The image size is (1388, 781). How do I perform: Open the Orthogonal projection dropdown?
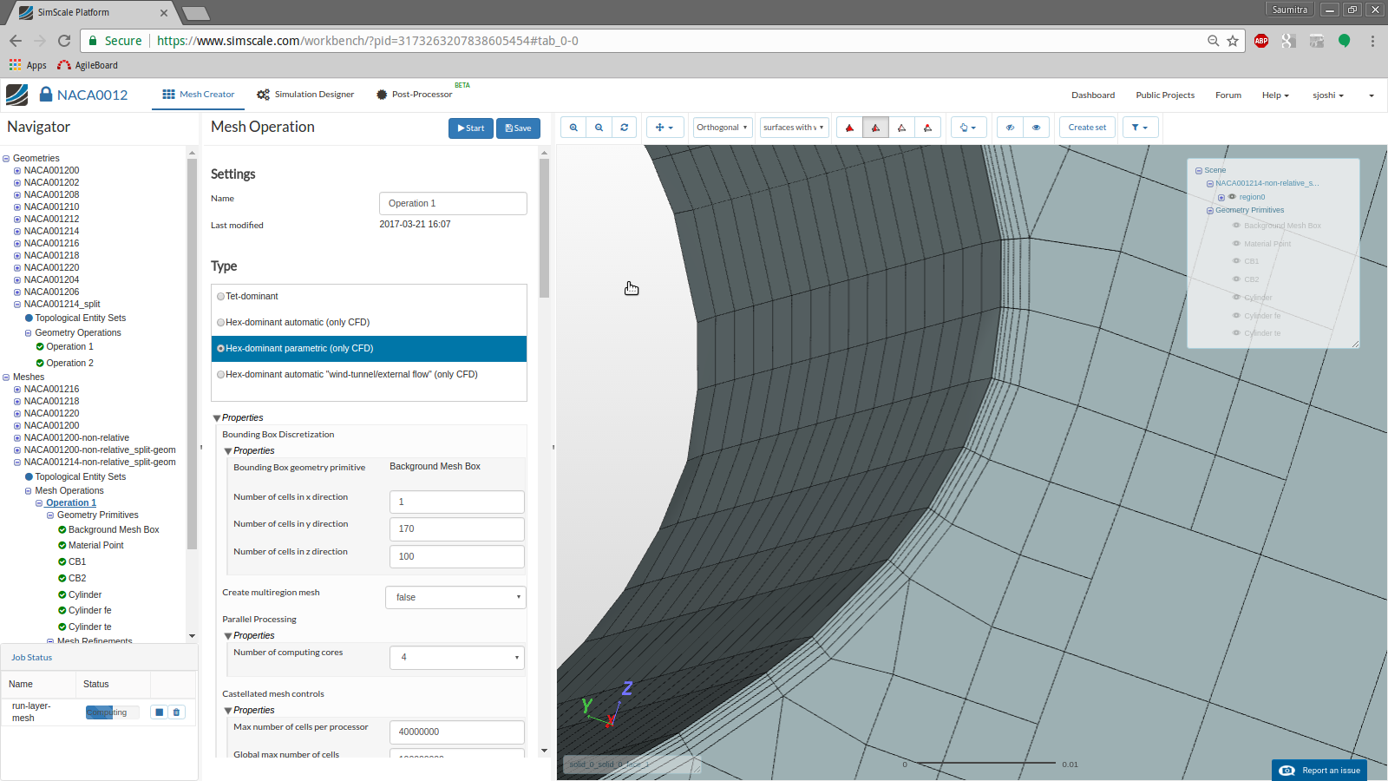coord(722,128)
